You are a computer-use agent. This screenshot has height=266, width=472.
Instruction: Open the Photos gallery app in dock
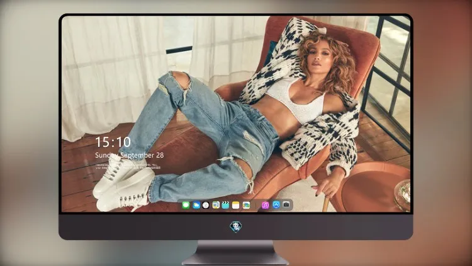(246, 205)
